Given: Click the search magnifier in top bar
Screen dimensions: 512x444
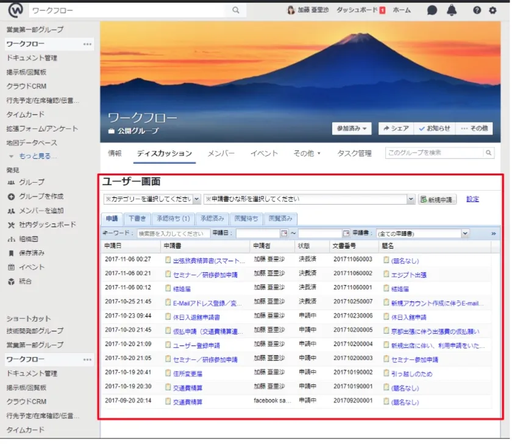Looking at the screenshot, I should 236,10.
